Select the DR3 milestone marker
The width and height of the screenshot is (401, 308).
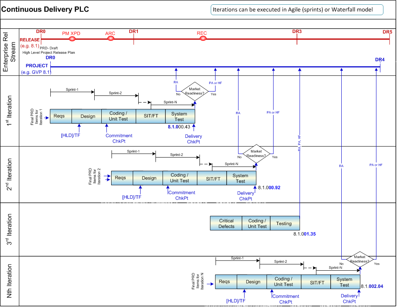click(x=297, y=31)
